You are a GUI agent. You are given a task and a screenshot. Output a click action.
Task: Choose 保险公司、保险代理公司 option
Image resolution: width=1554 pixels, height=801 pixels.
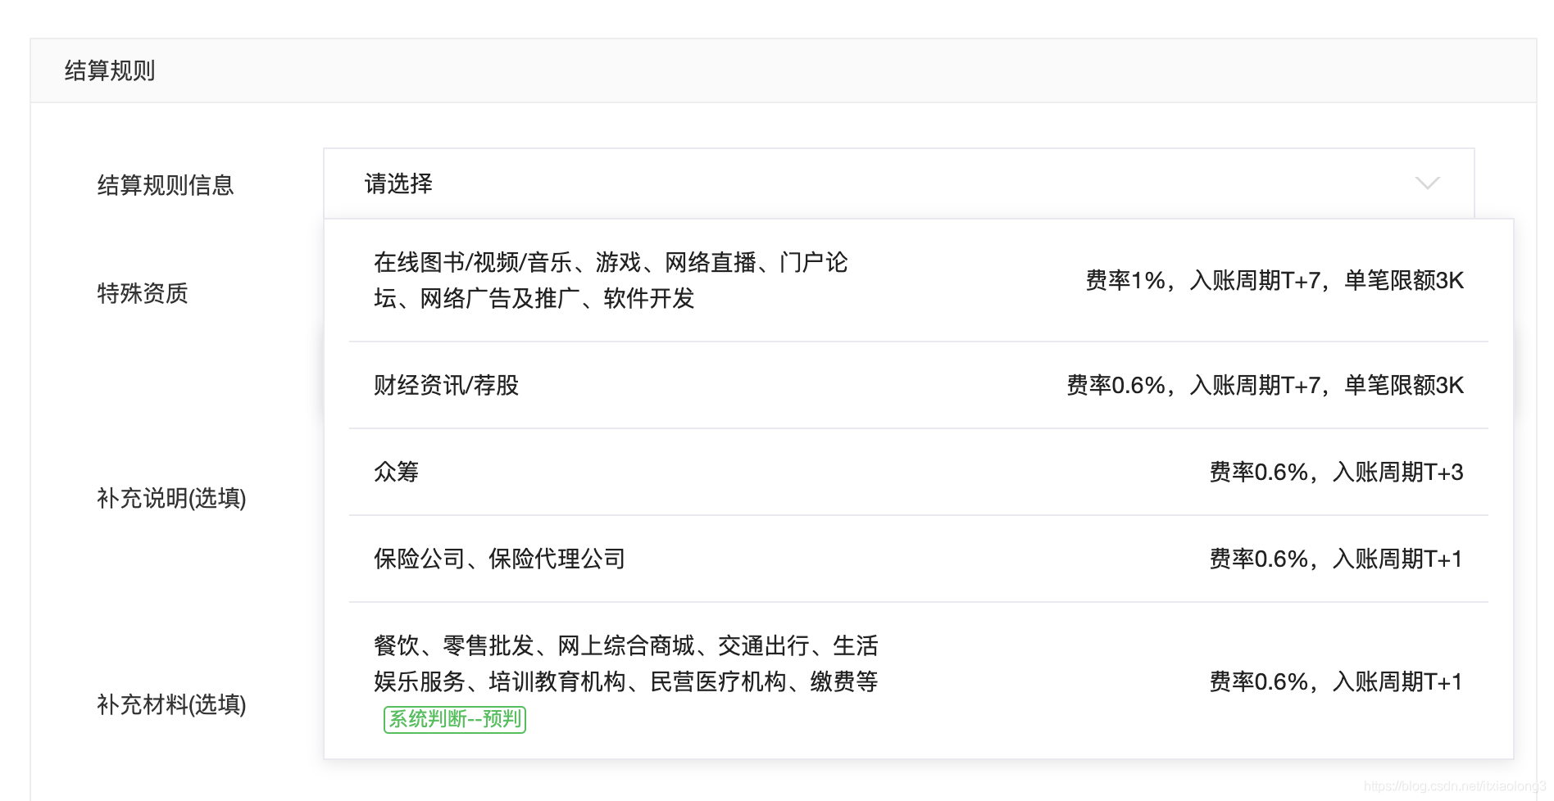point(918,559)
